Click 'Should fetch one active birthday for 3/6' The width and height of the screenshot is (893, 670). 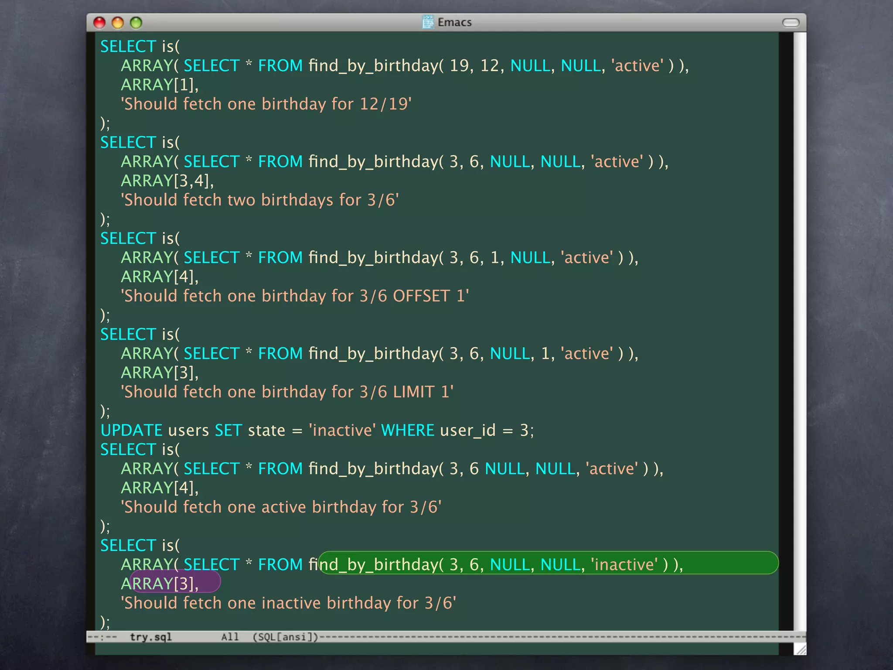coord(281,507)
